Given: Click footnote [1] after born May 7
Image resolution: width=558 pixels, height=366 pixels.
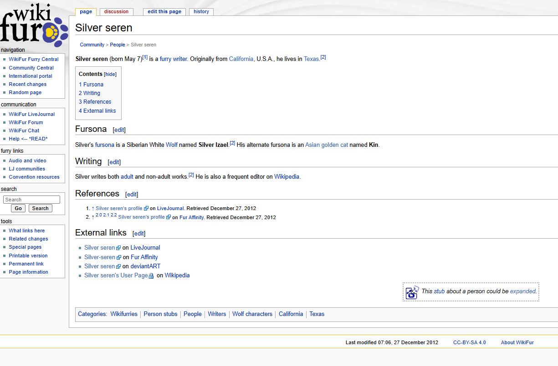Looking at the screenshot, I should click(x=145, y=57).
